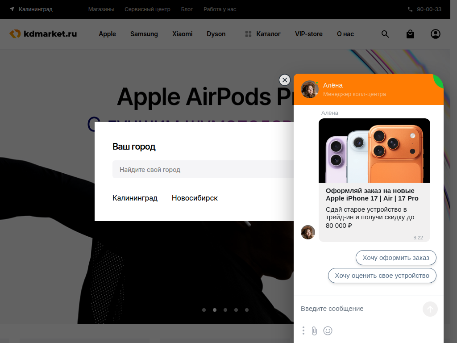Open chat options three-dot menu
The image size is (457, 343).
click(x=303, y=330)
